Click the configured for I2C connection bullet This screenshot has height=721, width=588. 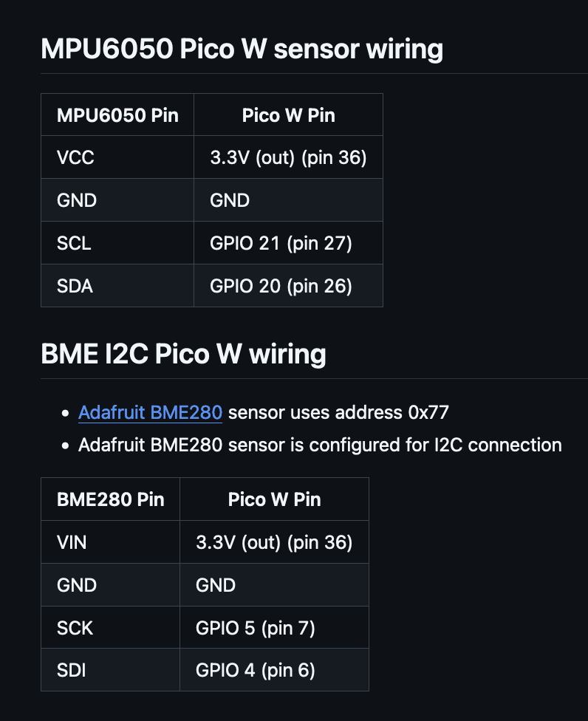tap(320, 445)
